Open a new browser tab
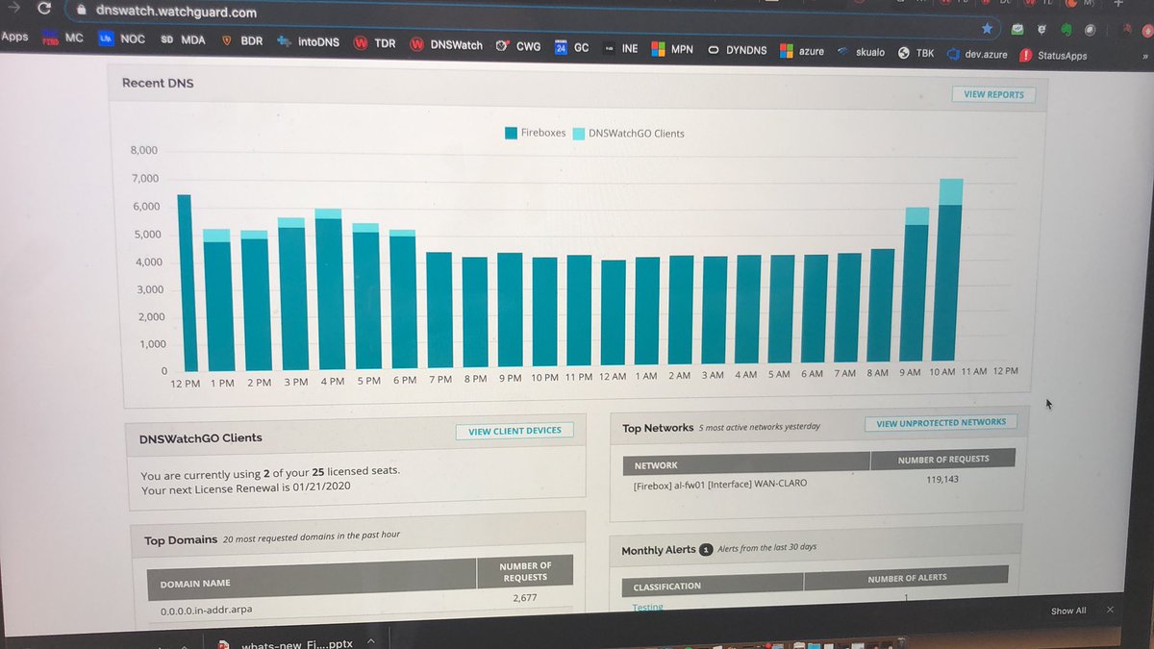 tap(1117, 3)
